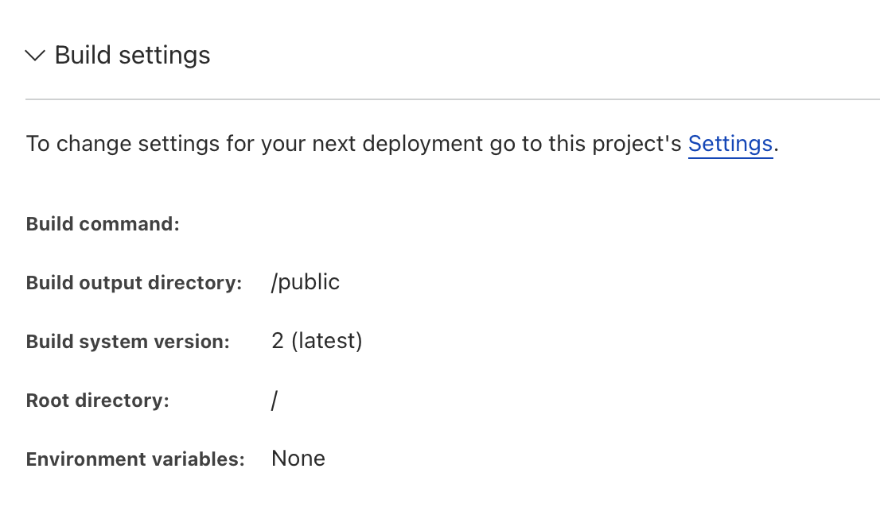Select the None environment variables value
The width and height of the screenshot is (880, 515).
[298, 459]
